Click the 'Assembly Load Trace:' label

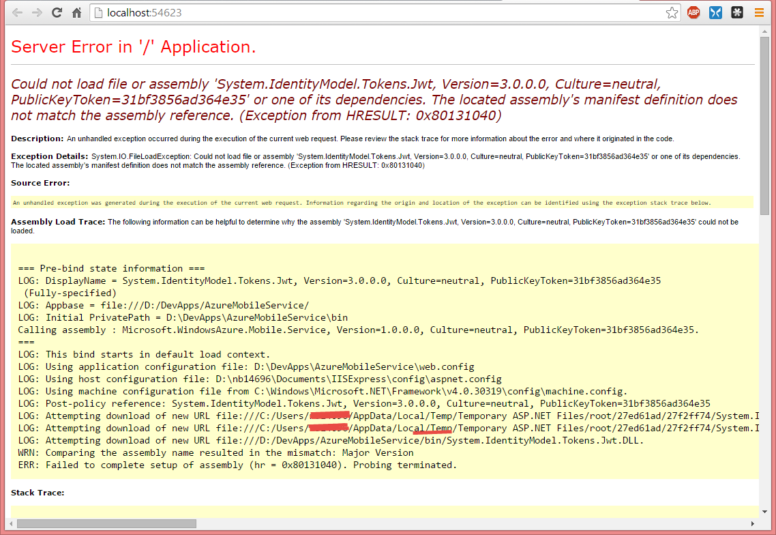coord(58,222)
